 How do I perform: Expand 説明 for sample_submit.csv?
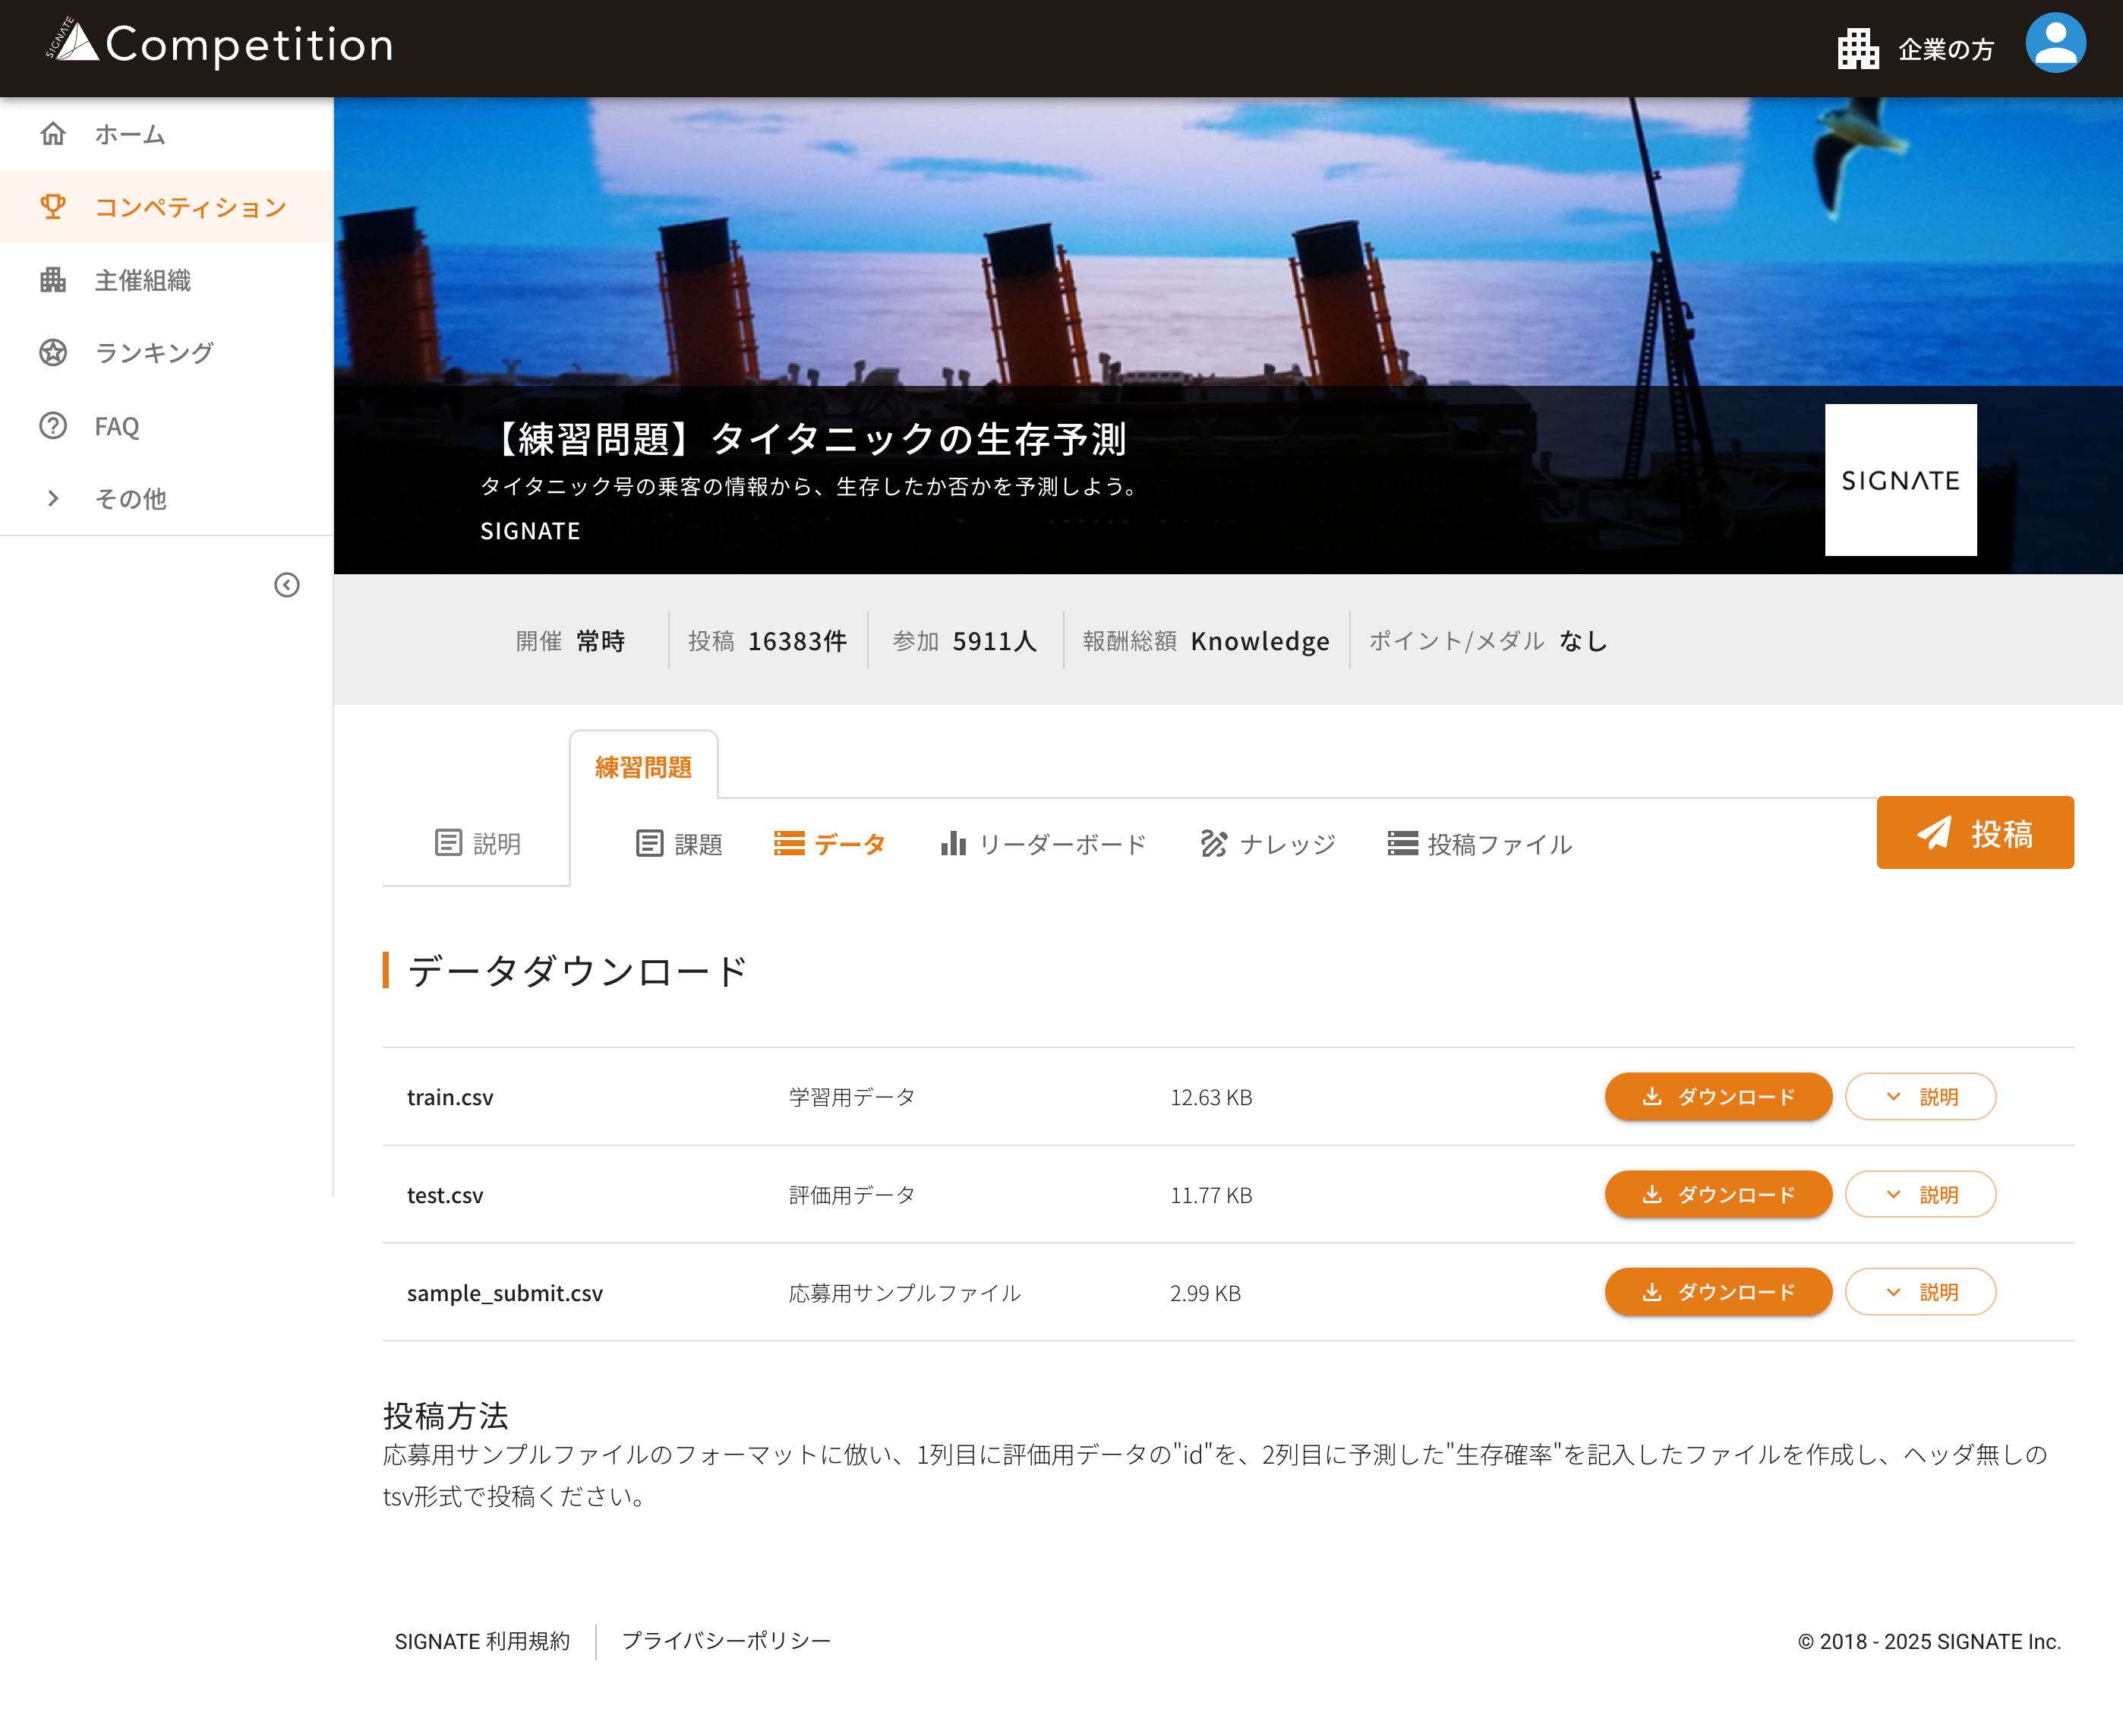(x=1920, y=1291)
